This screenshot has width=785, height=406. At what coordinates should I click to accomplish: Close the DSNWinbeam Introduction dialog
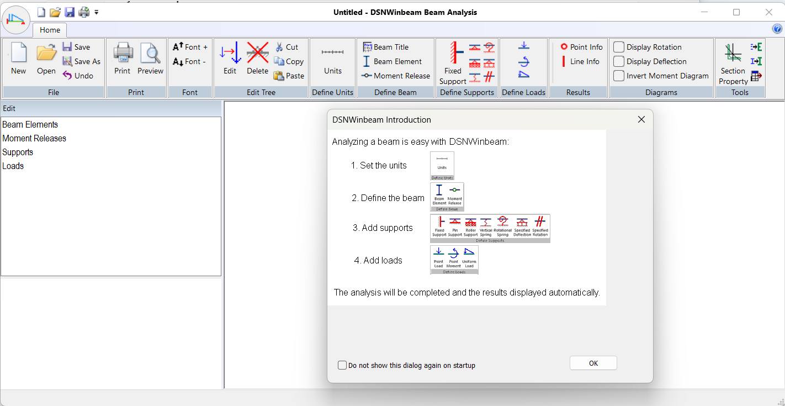(x=641, y=119)
